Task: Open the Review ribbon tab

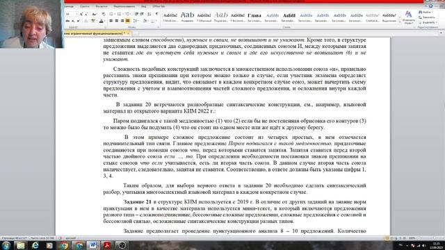Action: coord(124,6)
